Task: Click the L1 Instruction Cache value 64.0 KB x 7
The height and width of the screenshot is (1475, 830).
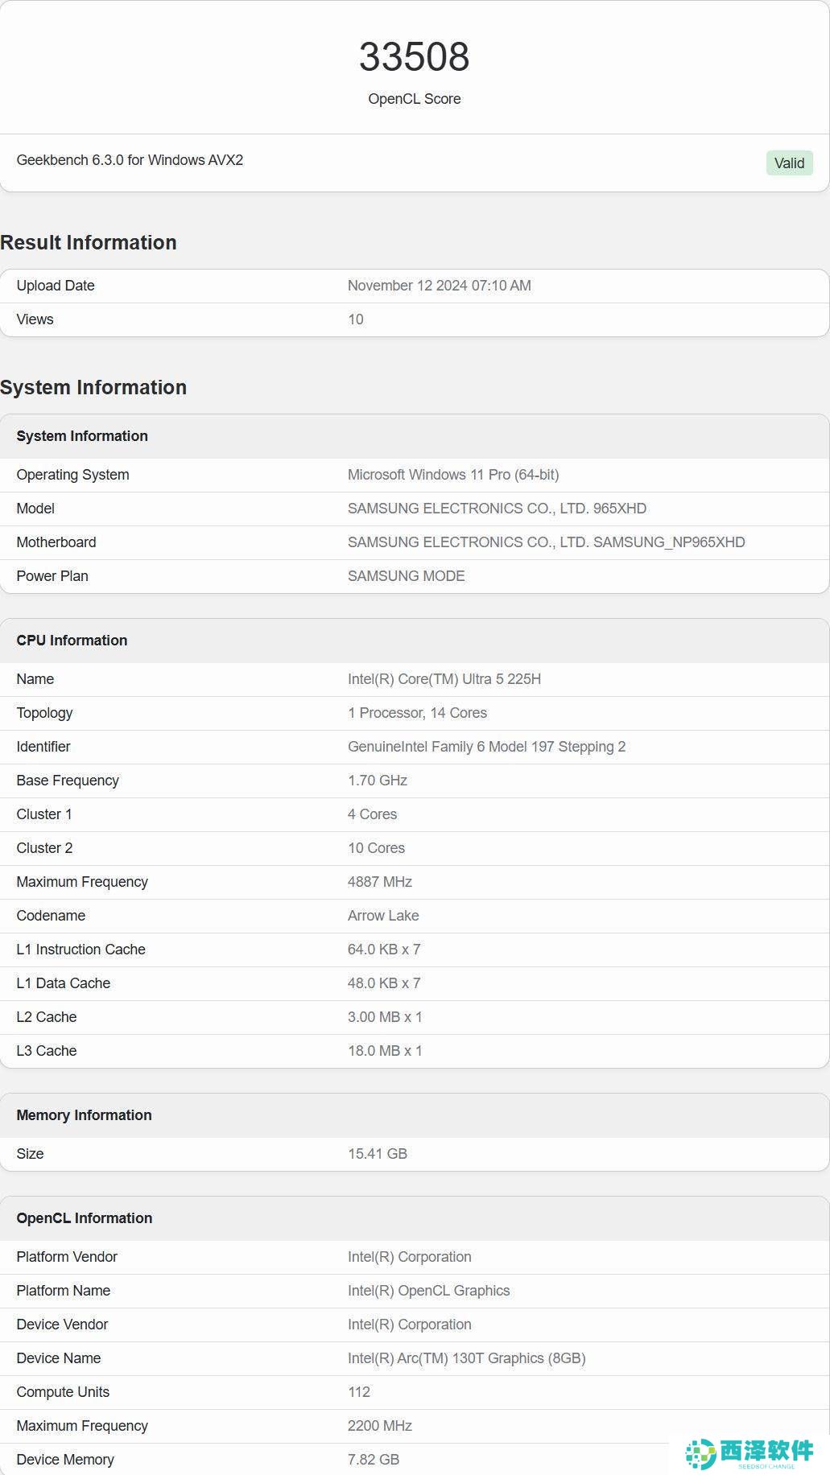Action: [384, 950]
